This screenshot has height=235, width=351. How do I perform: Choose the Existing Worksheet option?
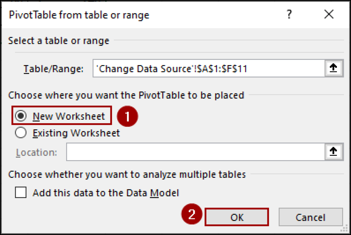[x=21, y=133]
